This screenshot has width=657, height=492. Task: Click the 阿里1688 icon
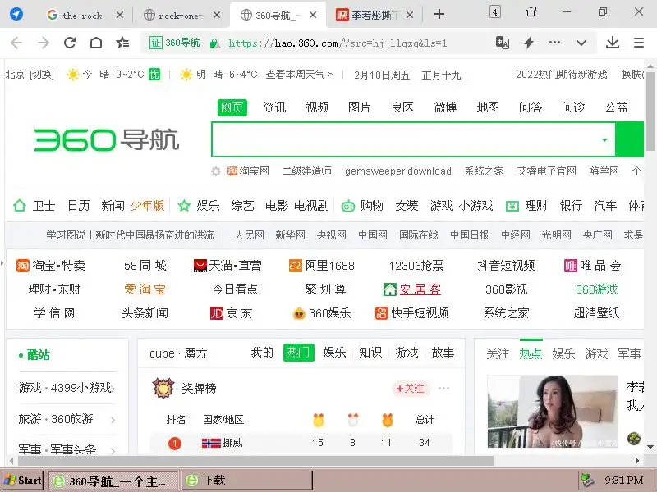click(x=296, y=265)
